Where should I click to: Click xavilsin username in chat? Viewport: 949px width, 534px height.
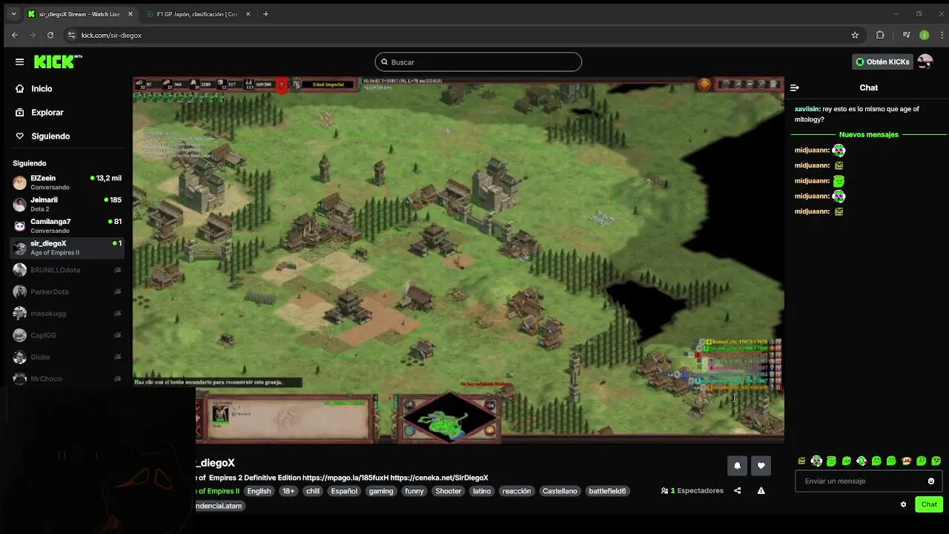tap(807, 109)
